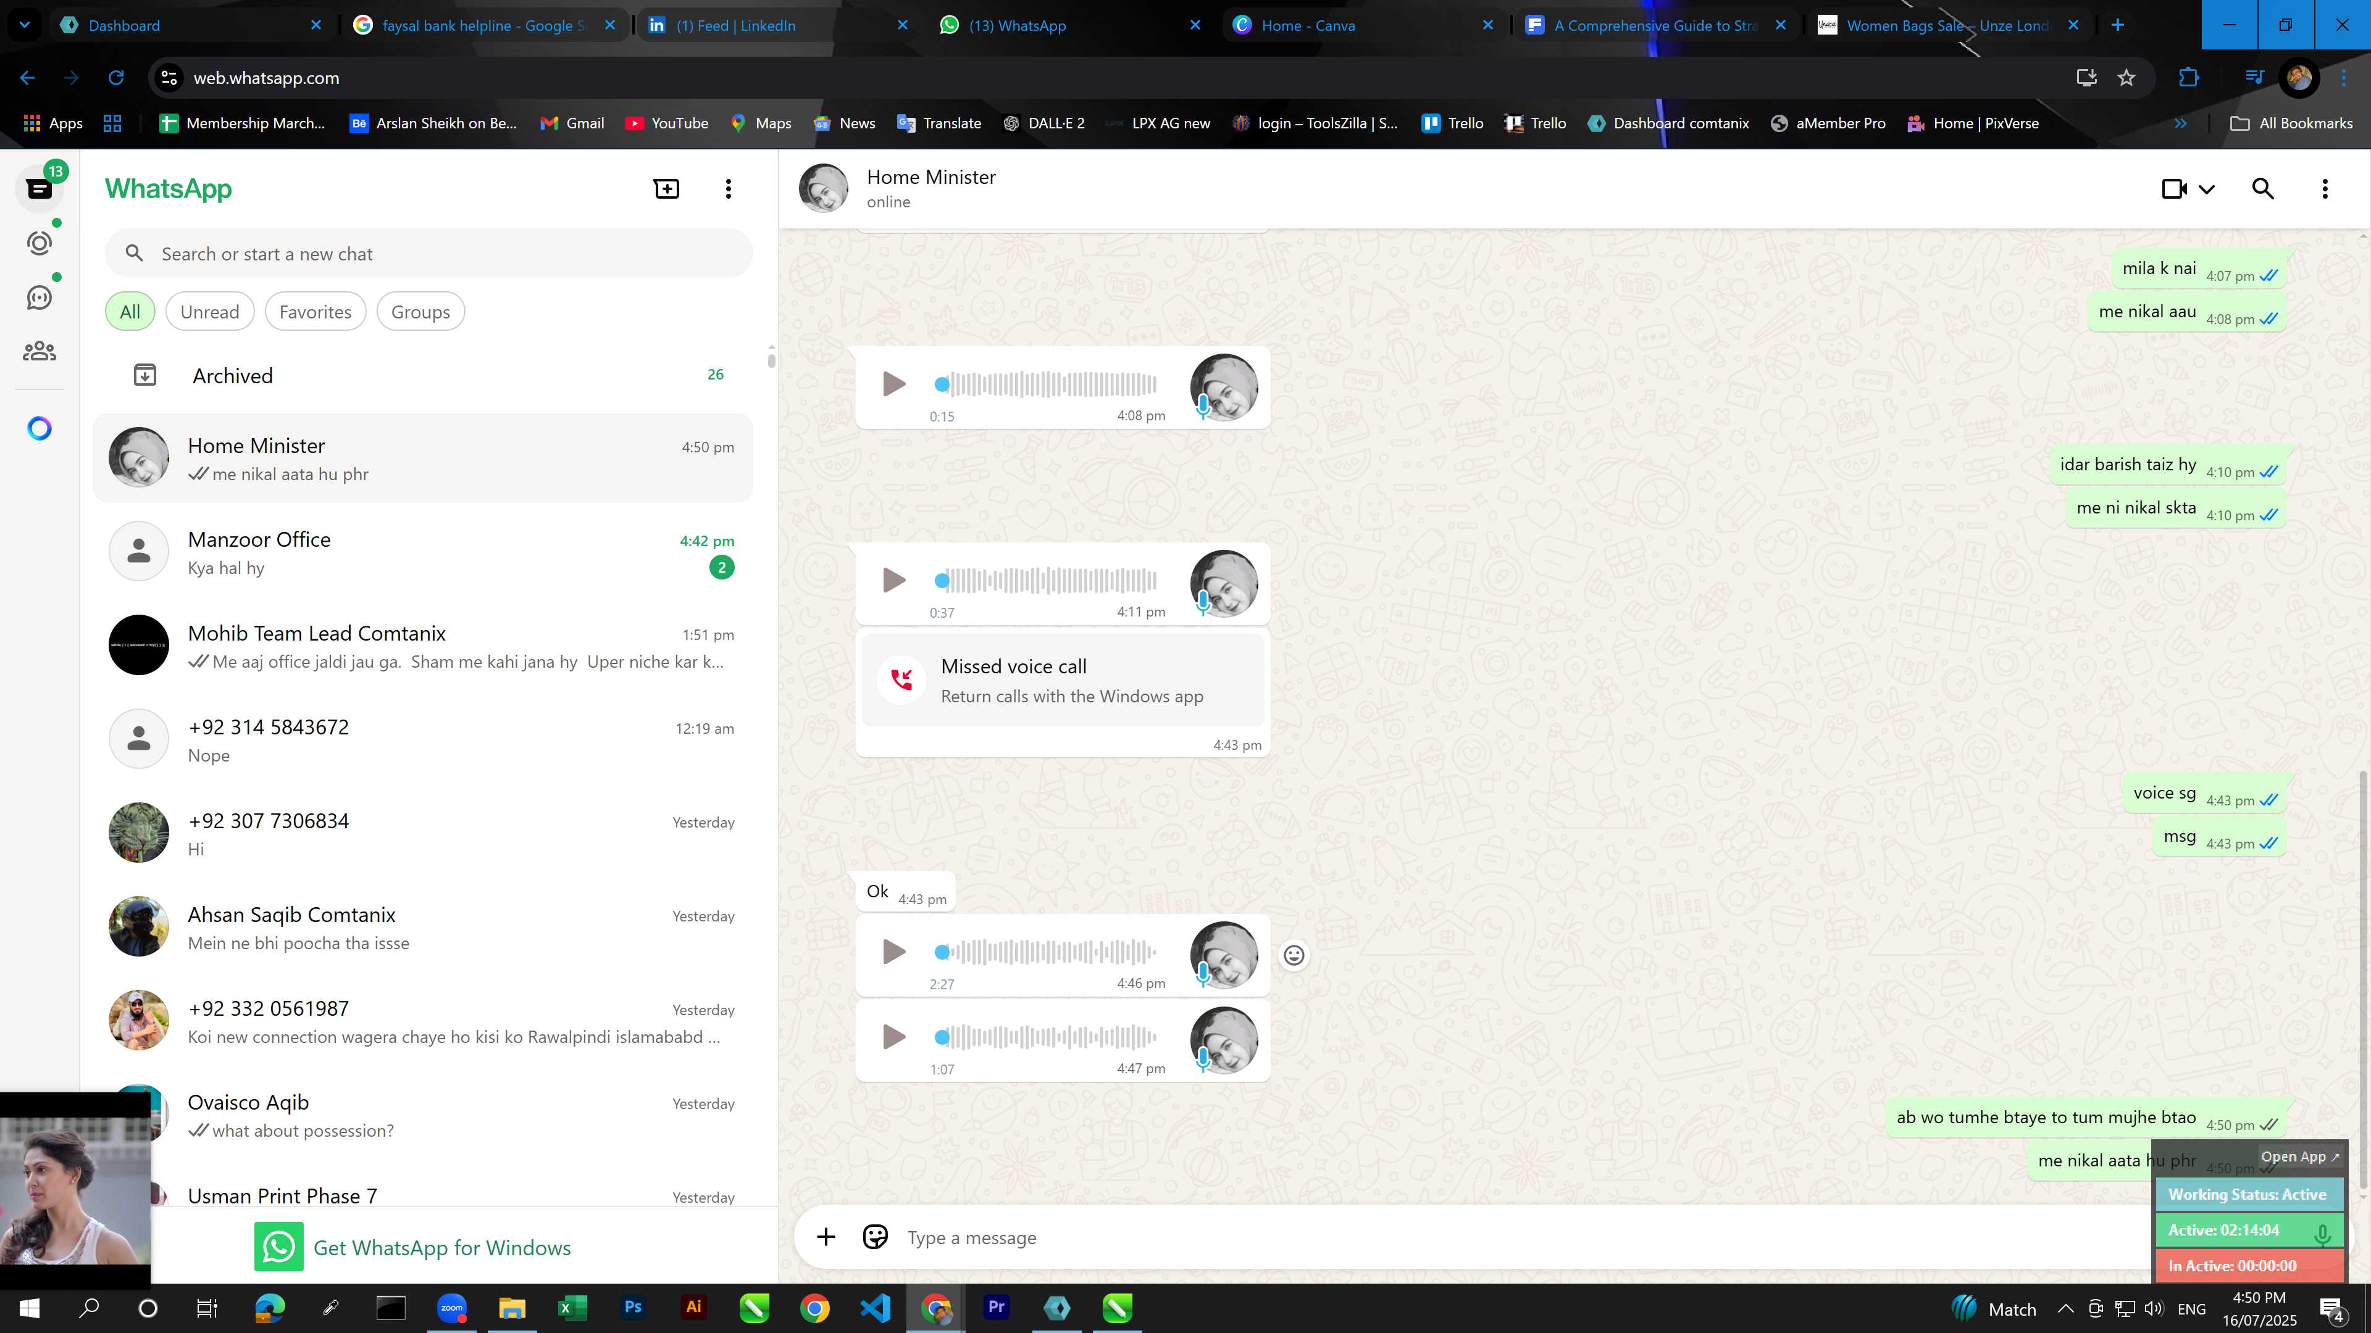The image size is (2371, 1333).
Task: Play the 2:27 voice message
Action: 893,951
